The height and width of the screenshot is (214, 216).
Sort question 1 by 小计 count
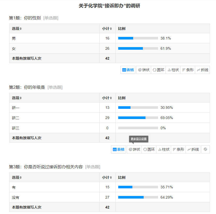coord(107,29)
